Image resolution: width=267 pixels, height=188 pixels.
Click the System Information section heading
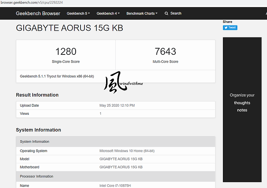38,130
